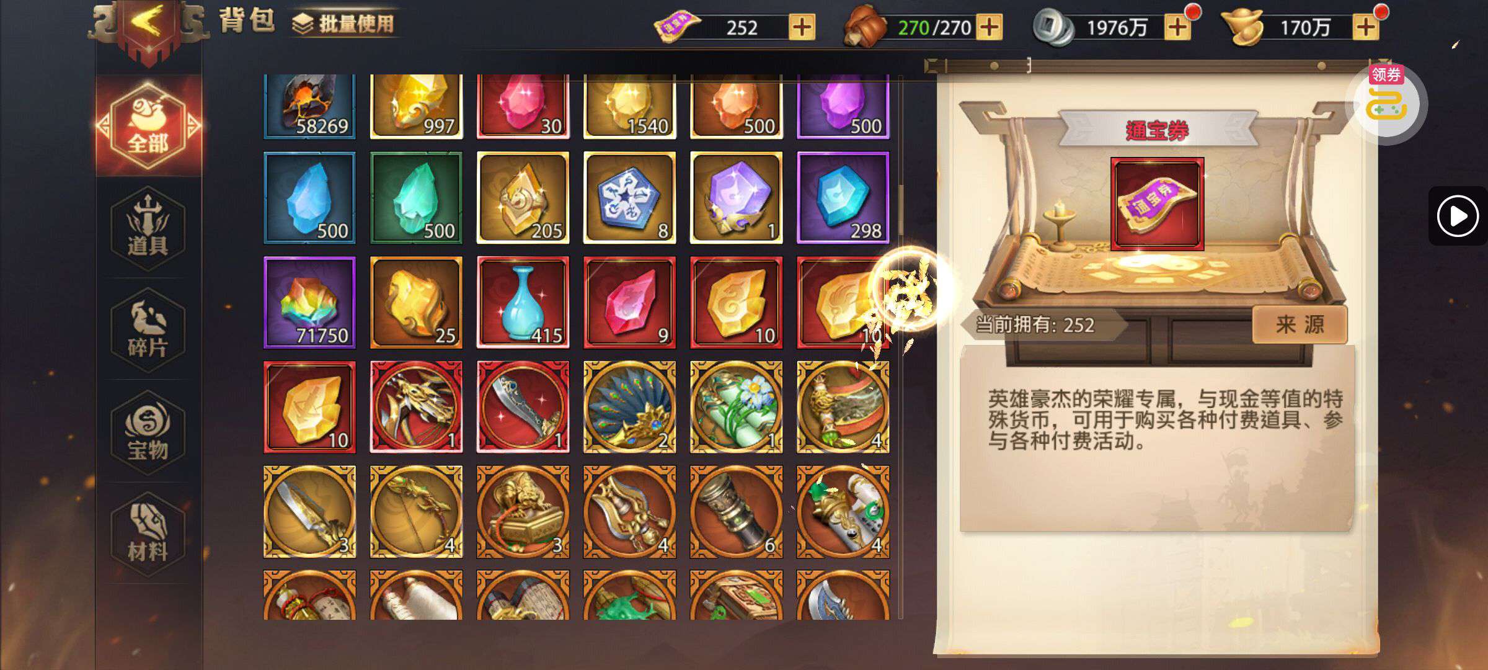Switch to the 道具 items tab
The height and width of the screenshot is (670, 1488).
(x=148, y=228)
